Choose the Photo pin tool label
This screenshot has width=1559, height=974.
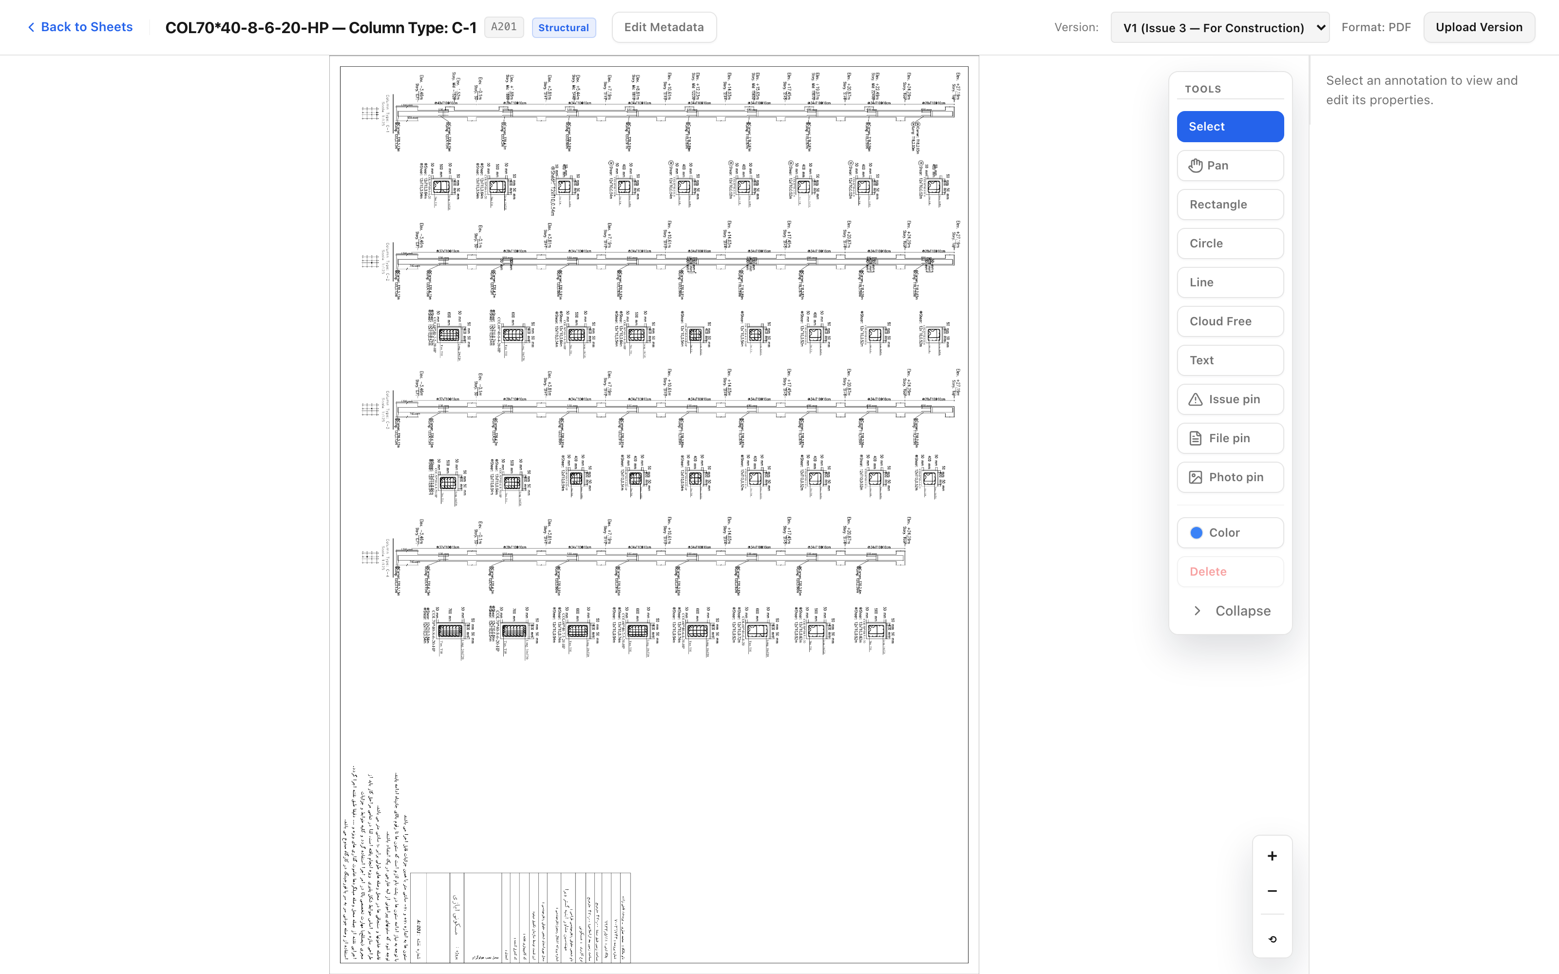(1236, 477)
